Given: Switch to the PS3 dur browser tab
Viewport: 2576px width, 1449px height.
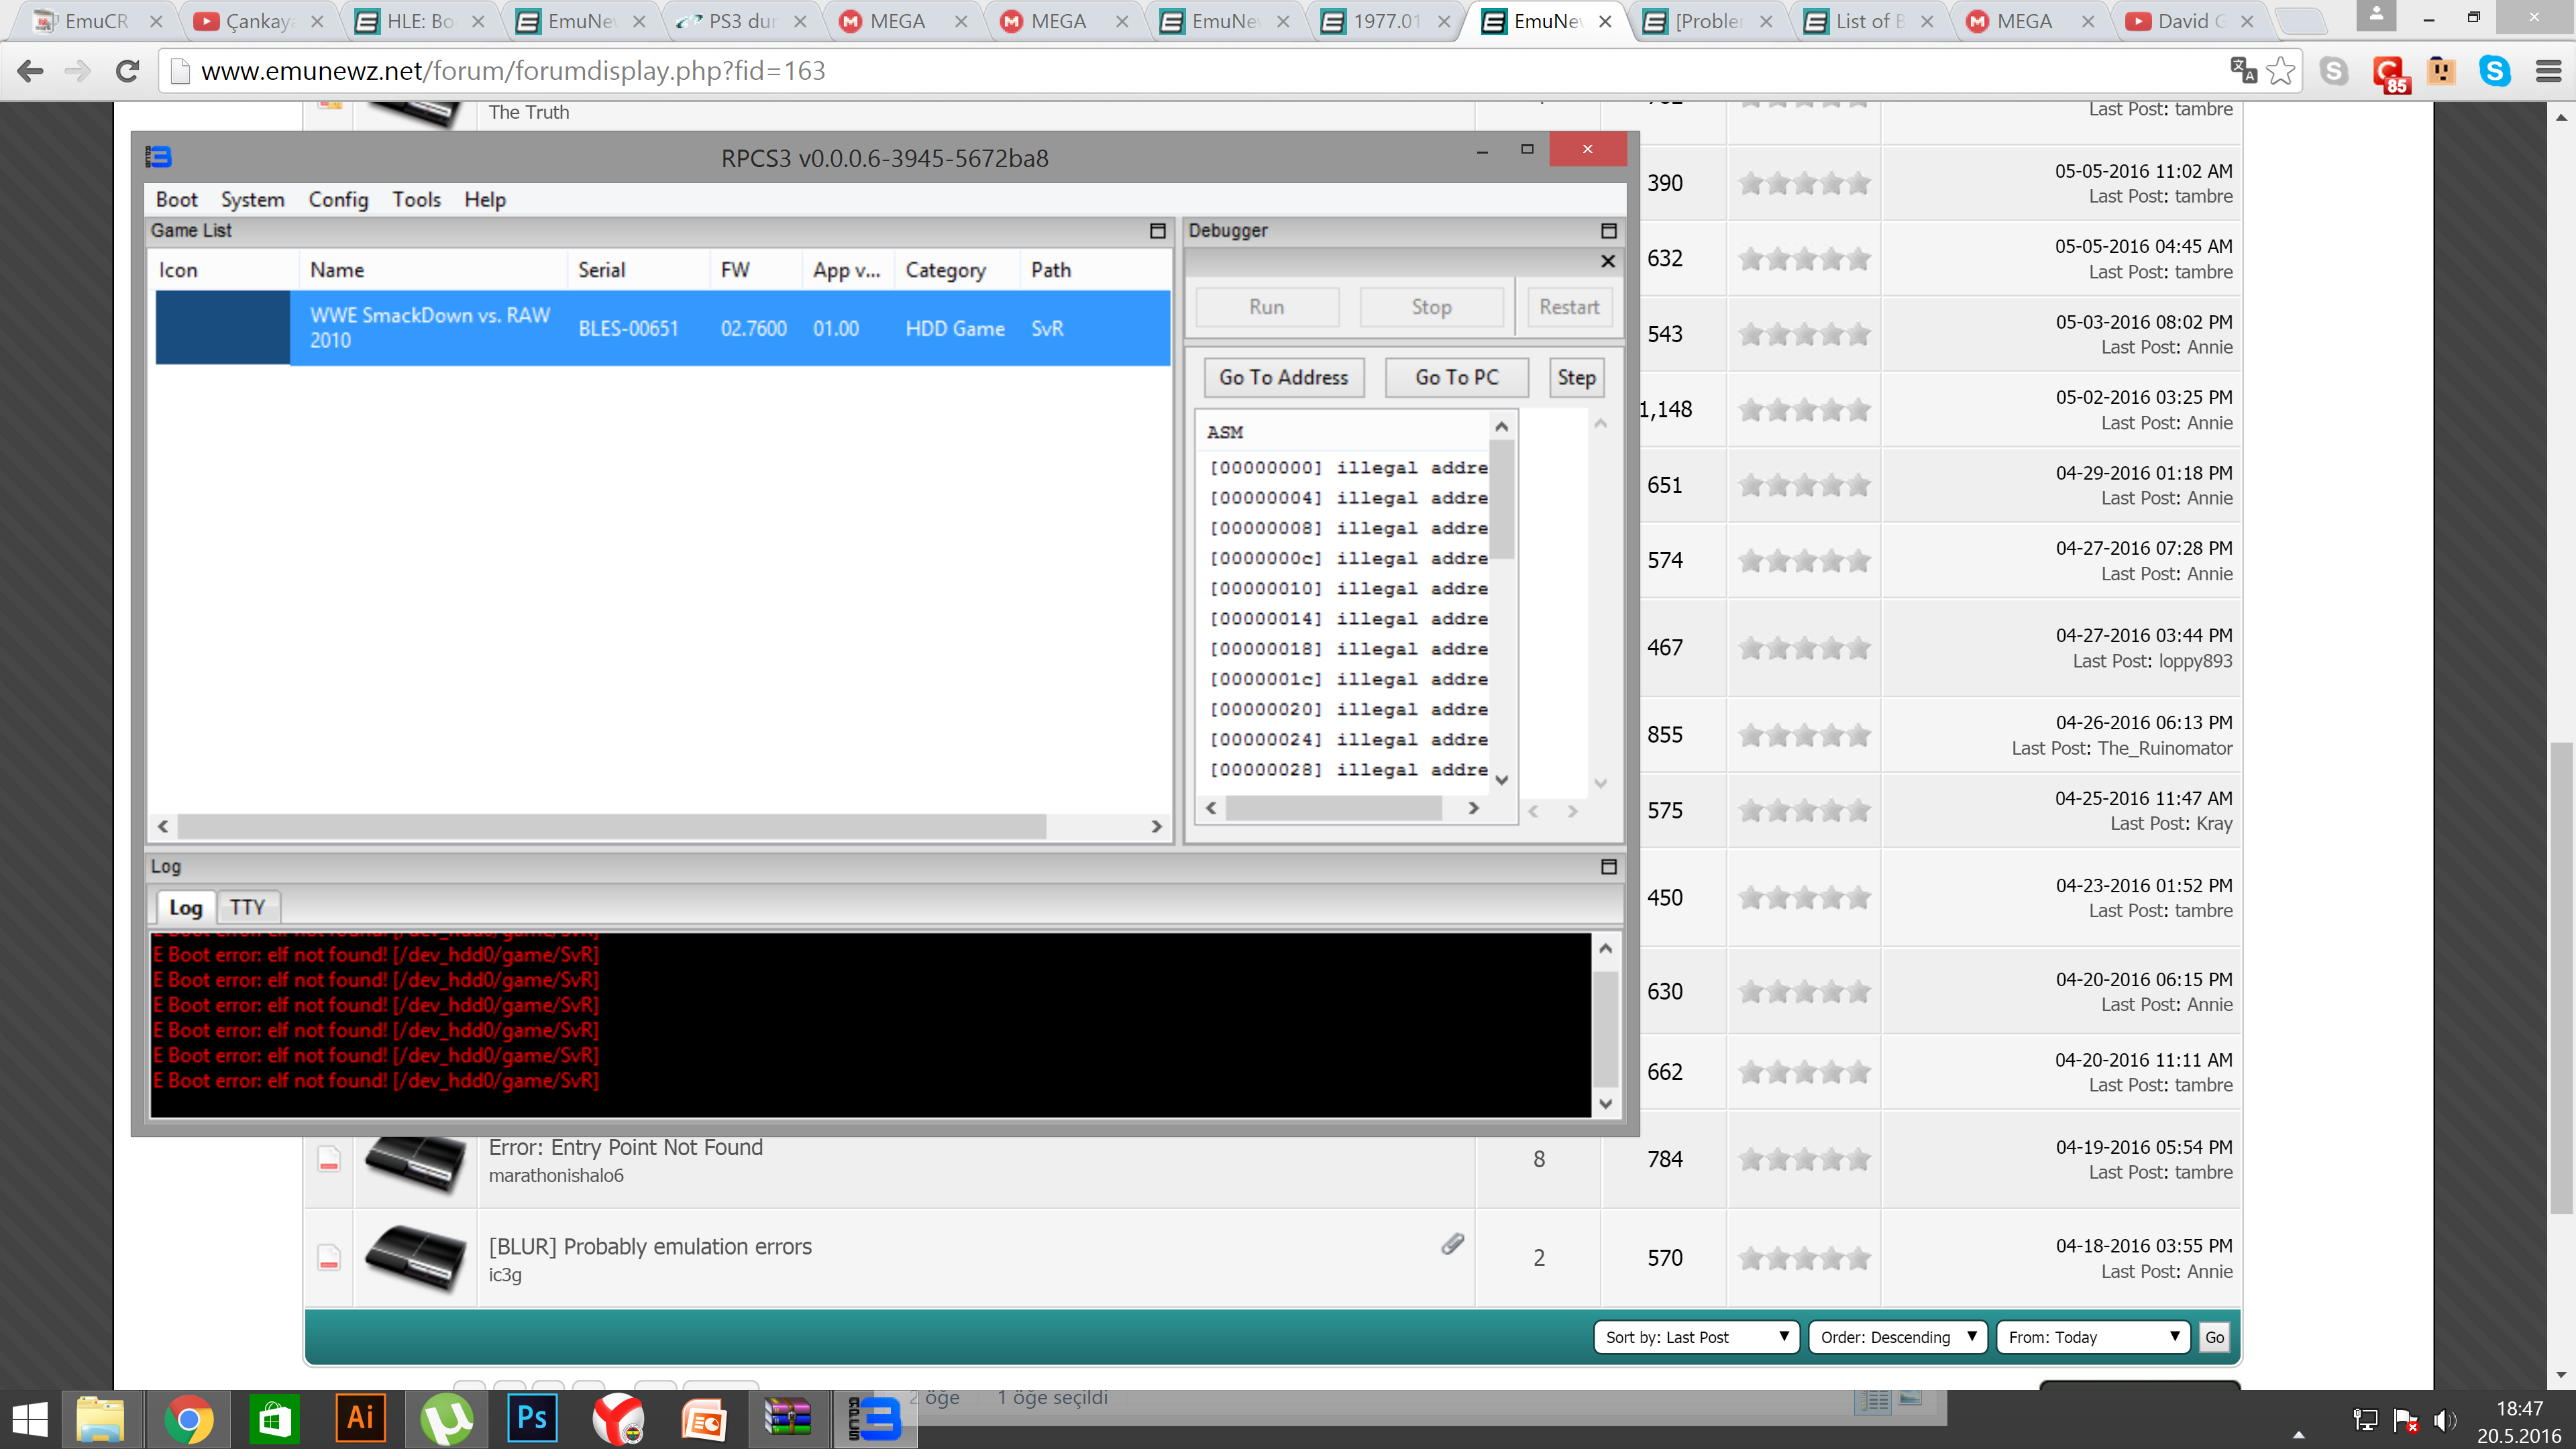Looking at the screenshot, I should point(741,21).
